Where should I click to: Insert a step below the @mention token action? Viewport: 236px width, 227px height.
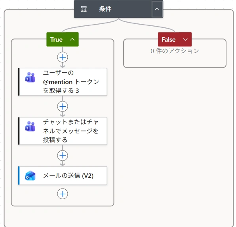tap(63, 106)
